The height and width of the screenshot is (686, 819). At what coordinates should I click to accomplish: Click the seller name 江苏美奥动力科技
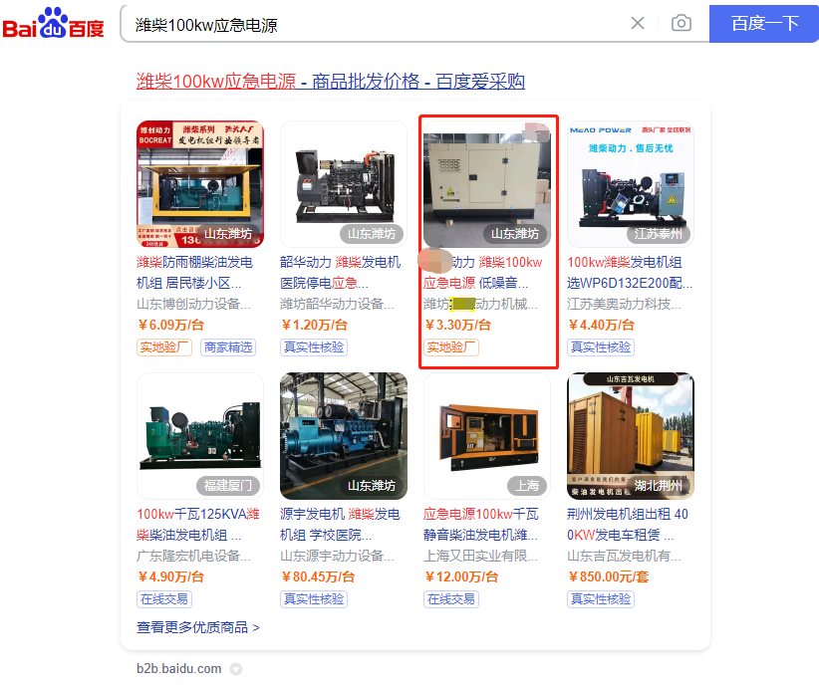(624, 304)
